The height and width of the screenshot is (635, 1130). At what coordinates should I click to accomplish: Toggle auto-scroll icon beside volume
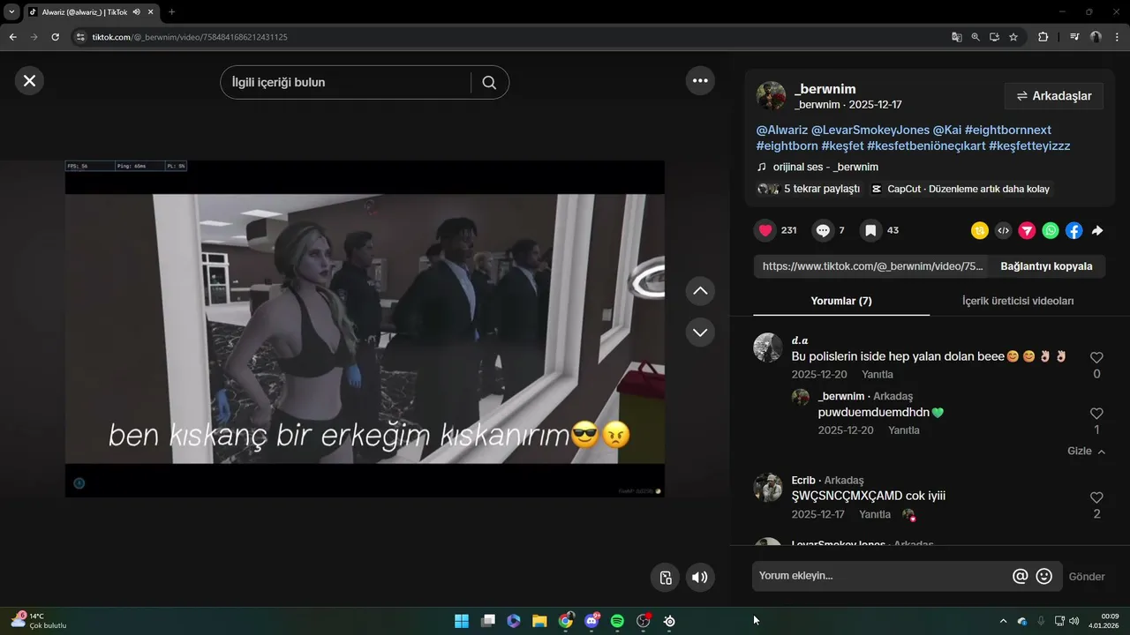click(x=666, y=578)
